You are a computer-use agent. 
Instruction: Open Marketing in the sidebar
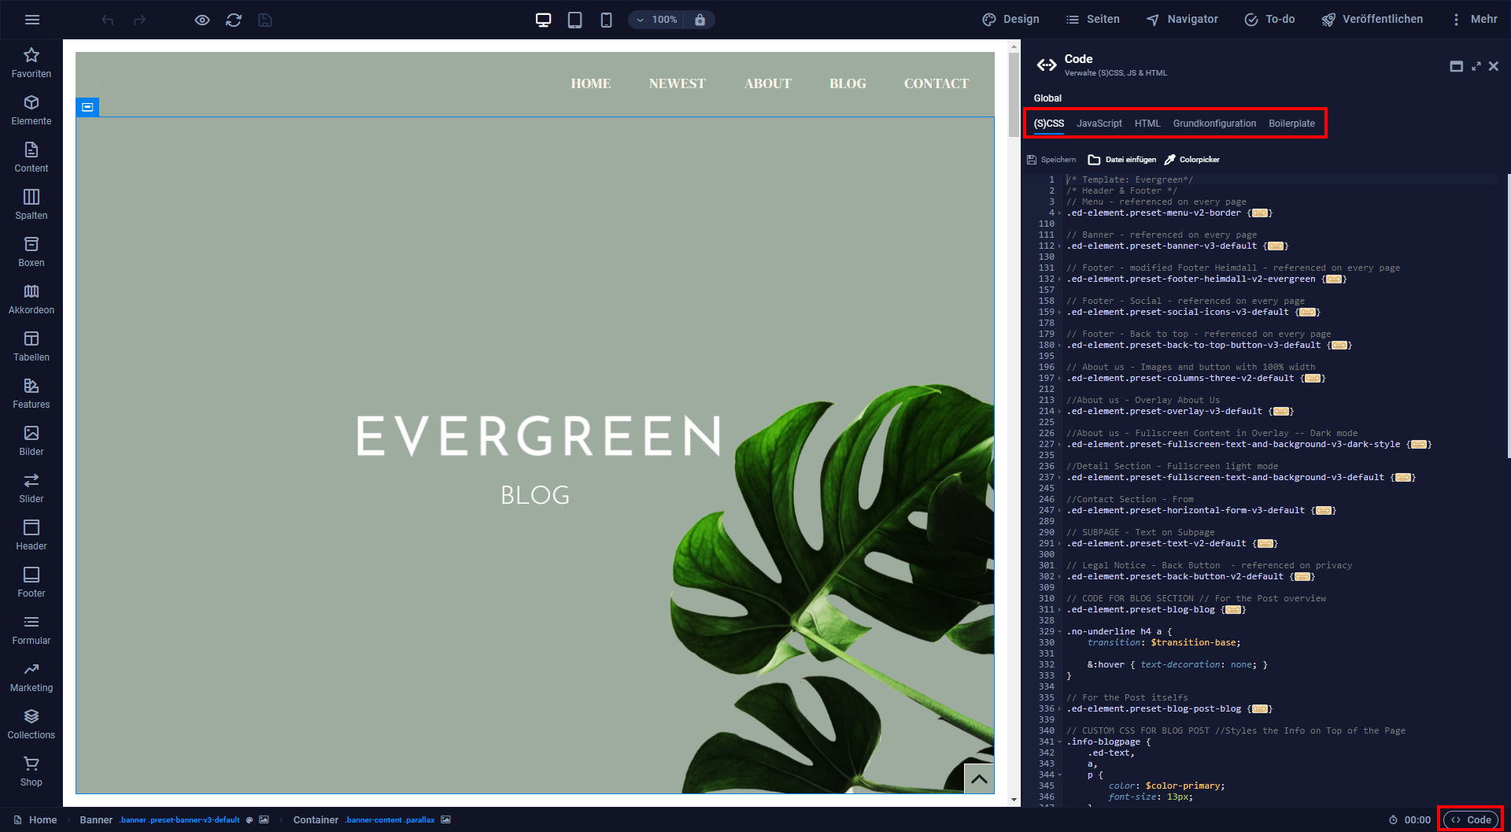(31, 677)
